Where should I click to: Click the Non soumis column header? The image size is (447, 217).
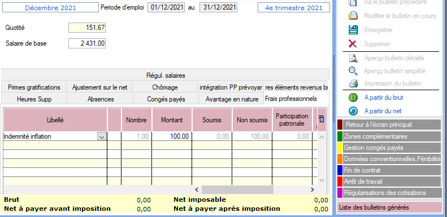coord(252,119)
